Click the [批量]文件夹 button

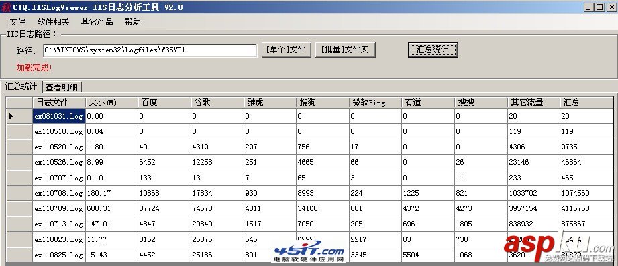point(346,50)
